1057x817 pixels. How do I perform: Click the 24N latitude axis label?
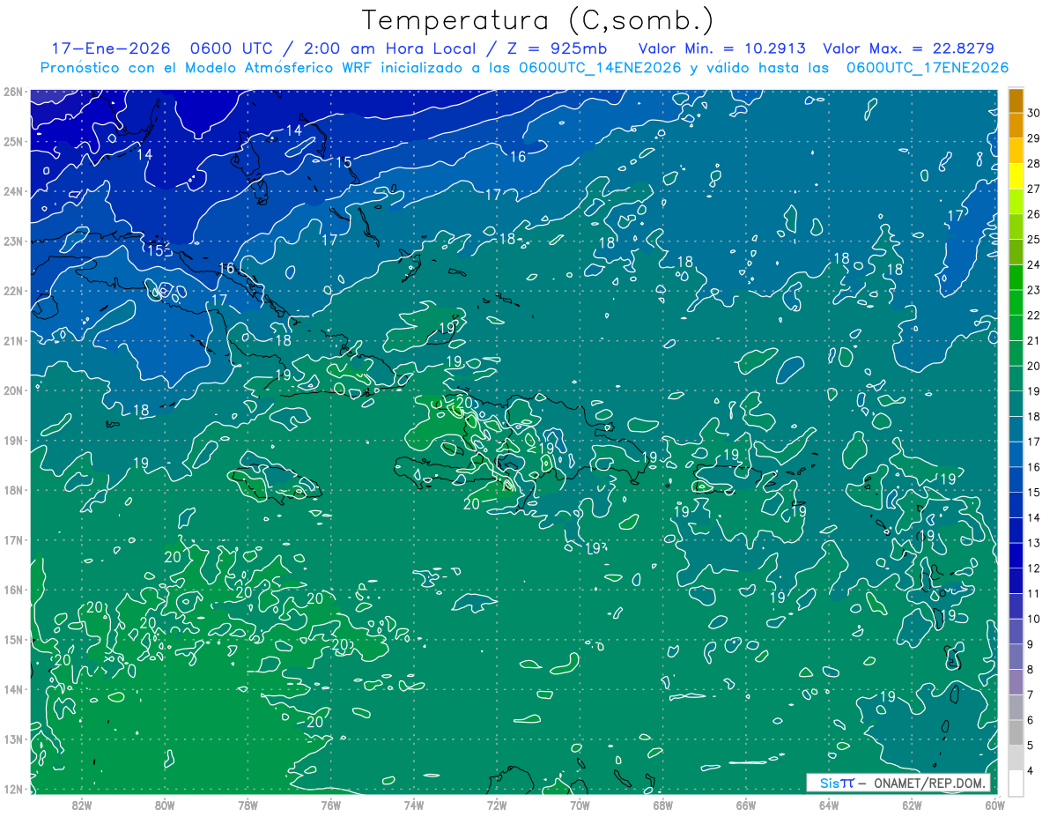(x=12, y=191)
